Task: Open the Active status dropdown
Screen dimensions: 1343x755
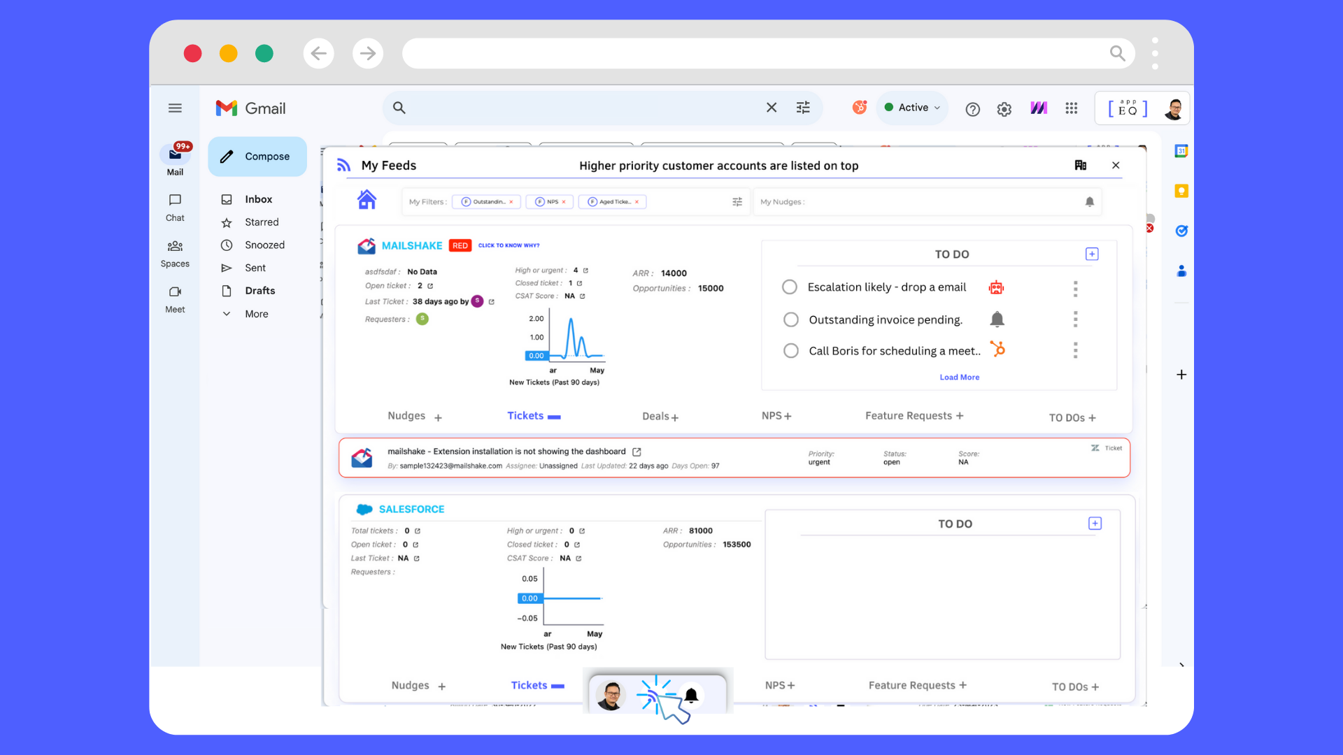Action: (x=911, y=107)
